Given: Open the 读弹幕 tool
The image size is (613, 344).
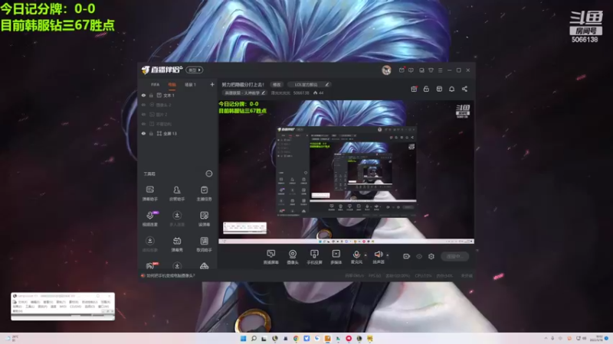Looking at the screenshot, I should point(204,219).
